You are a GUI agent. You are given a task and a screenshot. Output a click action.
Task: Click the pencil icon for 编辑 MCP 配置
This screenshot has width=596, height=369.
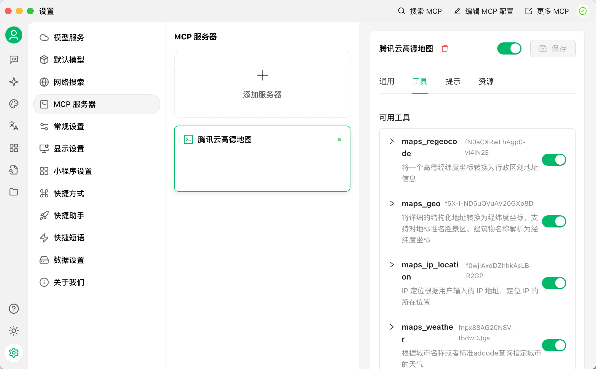457,11
